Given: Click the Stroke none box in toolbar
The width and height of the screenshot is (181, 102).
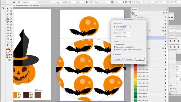Looking at the screenshot, I should 10,51.
